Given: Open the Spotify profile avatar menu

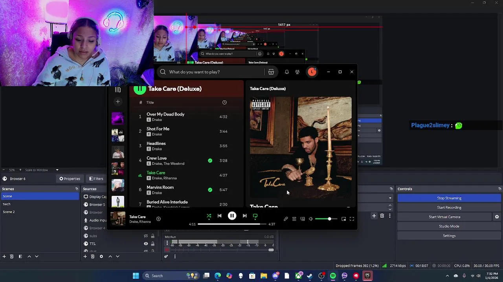Looking at the screenshot, I should tap(312, 72).
